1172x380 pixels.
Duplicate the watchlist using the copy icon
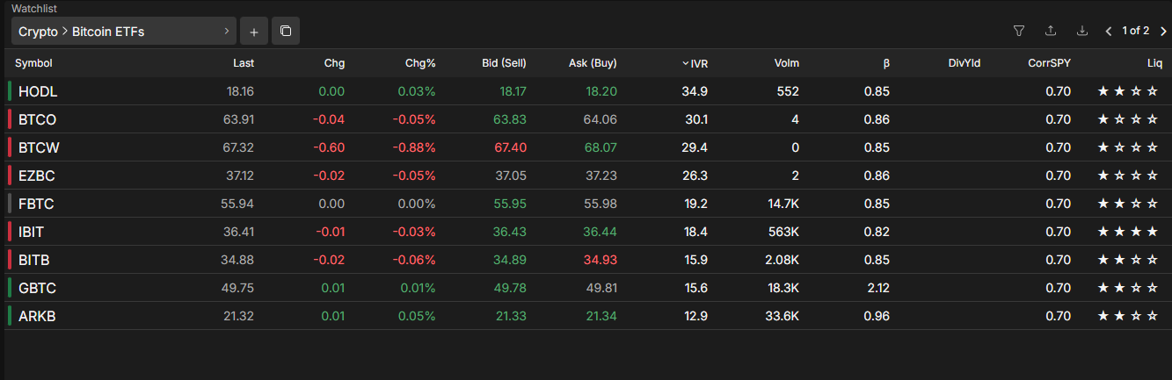286,32
